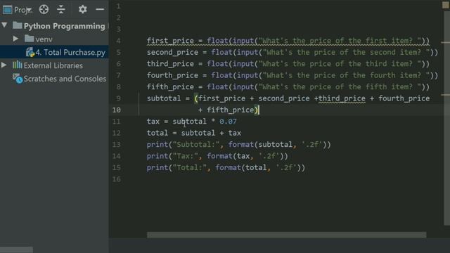
Task: Click the Python file icon of Total Purchase.py
Action: (30, 52)
